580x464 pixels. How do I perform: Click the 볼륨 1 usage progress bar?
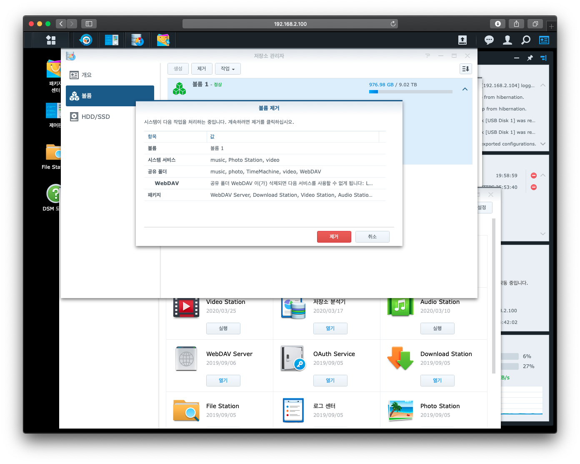pyautogui.click(x=411, y=92)
